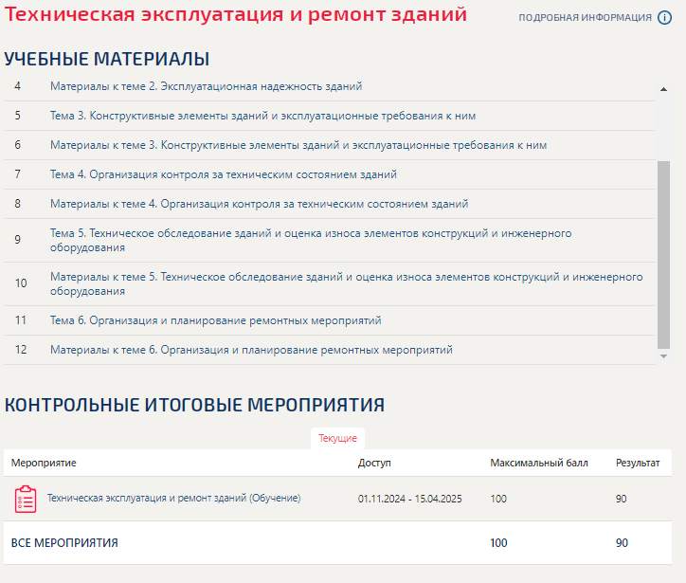Open Материалы к теме 2 Эксплуатационная надежность зданий
This screenshot has width=686, height=583.
coord(206,86)
